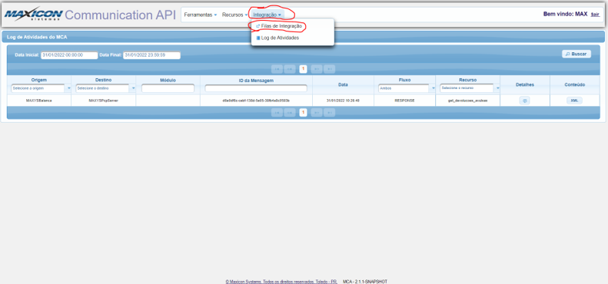Screen dimensions: 608x284
Task: Open the XML content button
Action: (x=574, y=101)
